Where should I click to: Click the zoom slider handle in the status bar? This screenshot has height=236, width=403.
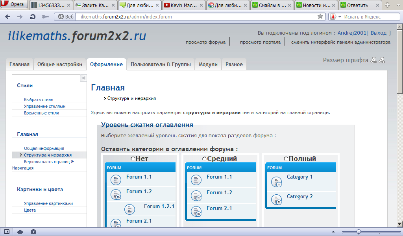pos(359,232)
